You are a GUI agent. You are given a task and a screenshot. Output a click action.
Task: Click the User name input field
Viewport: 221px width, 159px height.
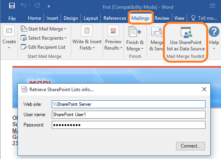click(x=129, y=115)
